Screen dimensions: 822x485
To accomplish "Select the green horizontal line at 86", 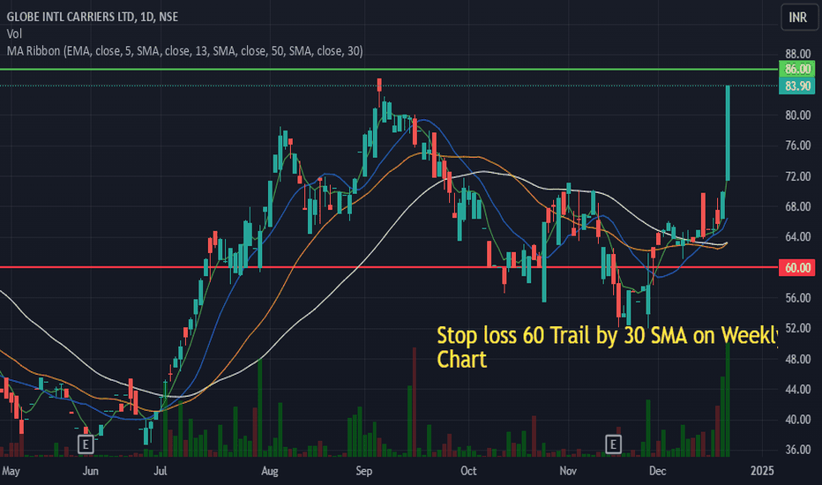I will pyautogui.click(x=389, y=69).
